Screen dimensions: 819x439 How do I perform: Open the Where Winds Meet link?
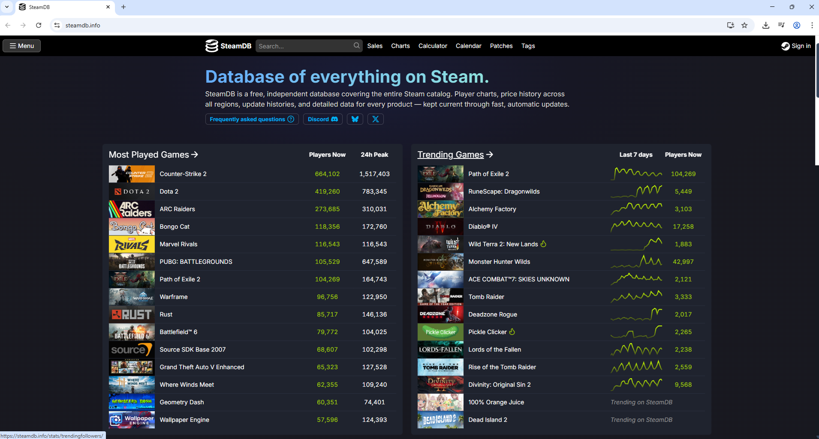pyautogui.click(x=187, y=385)
